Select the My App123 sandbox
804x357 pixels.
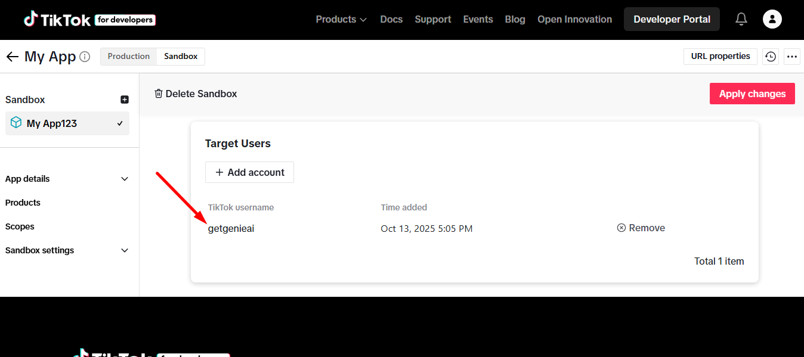pyautogui.click(x=67, y=123)
